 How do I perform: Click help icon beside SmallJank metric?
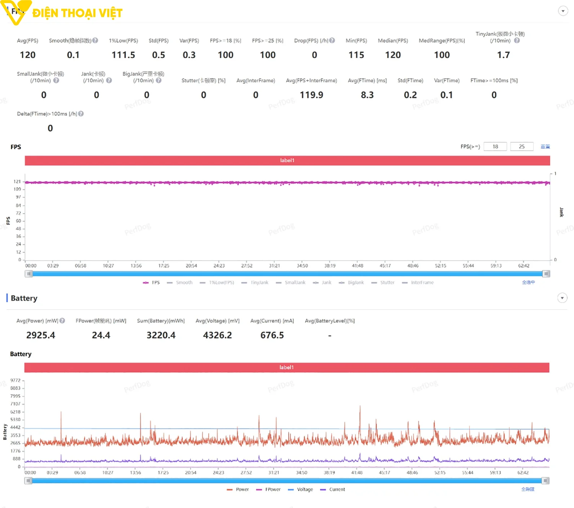(56, 81)
